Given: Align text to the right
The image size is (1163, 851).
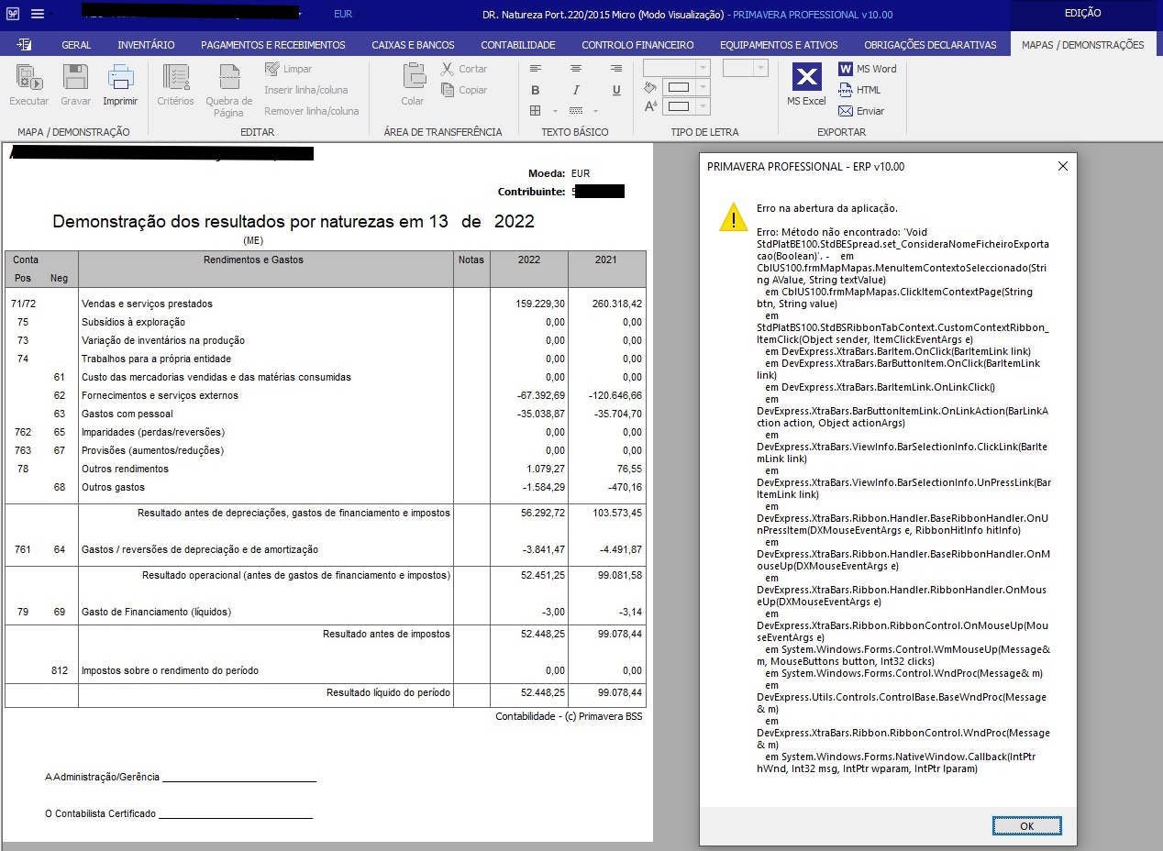Looking at the screenshot, I should pos(616,69).
